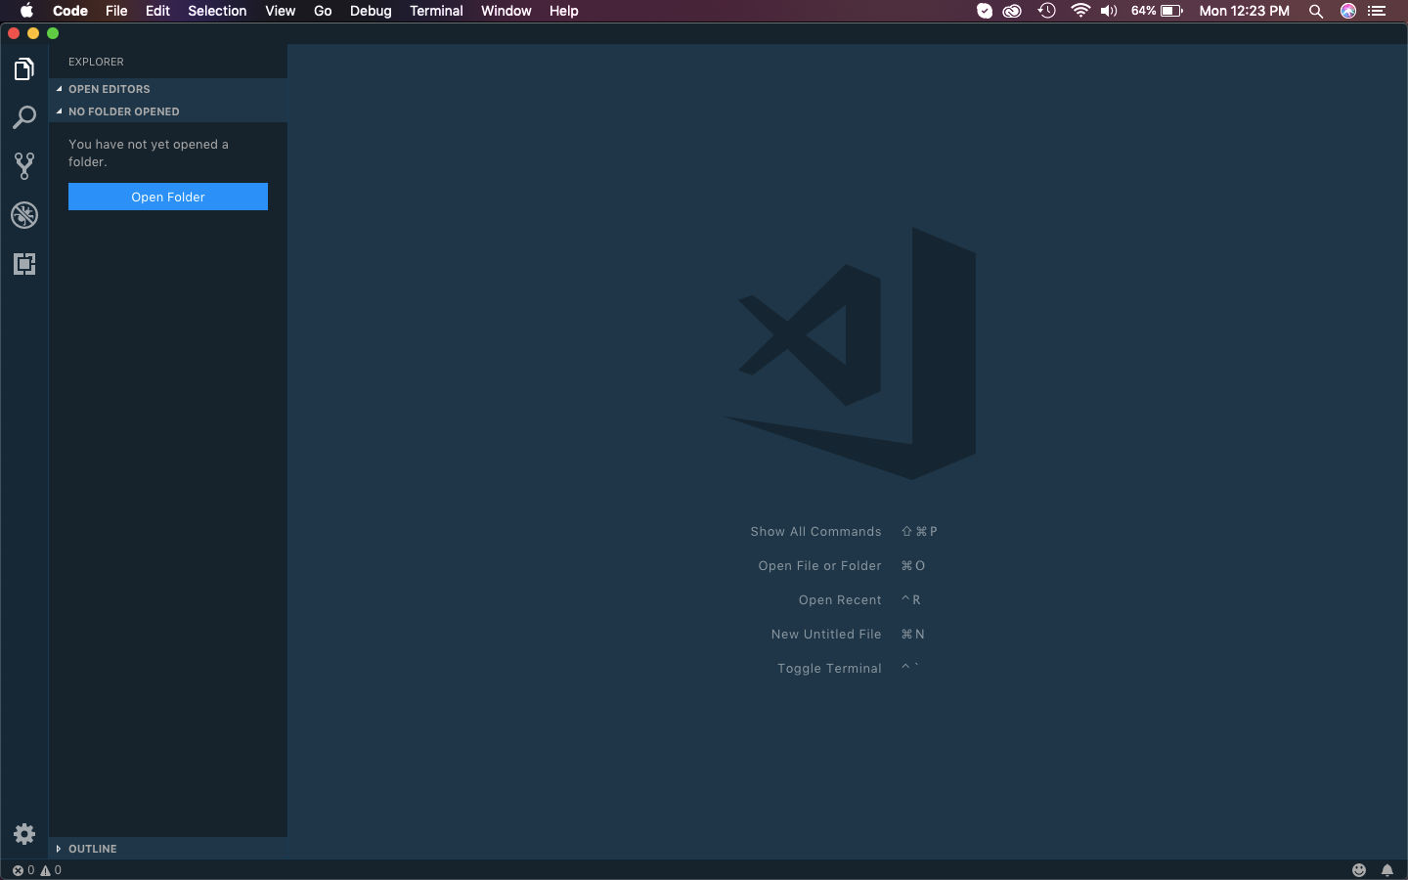The image size is (1408, 880).
Task: Open the Debug view icon
Action: tap(24, 215)
